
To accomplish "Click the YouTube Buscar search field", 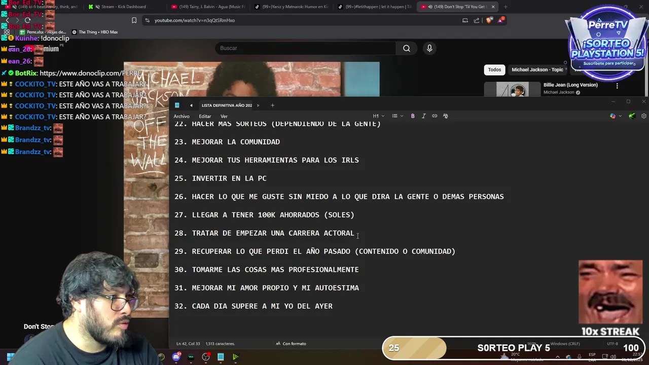I will click(x=305, y=48).
